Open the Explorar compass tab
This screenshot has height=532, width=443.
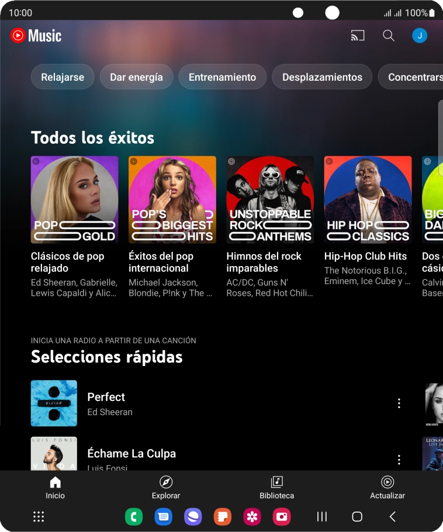pos(166,487)
